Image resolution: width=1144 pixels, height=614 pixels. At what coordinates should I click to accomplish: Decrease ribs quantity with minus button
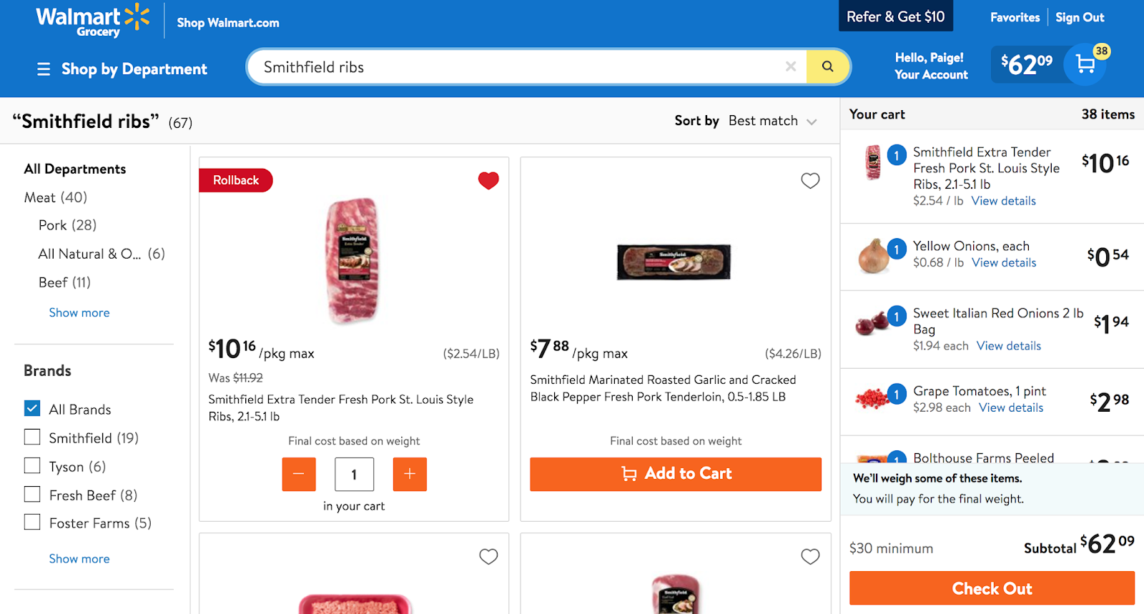[299, 474]
